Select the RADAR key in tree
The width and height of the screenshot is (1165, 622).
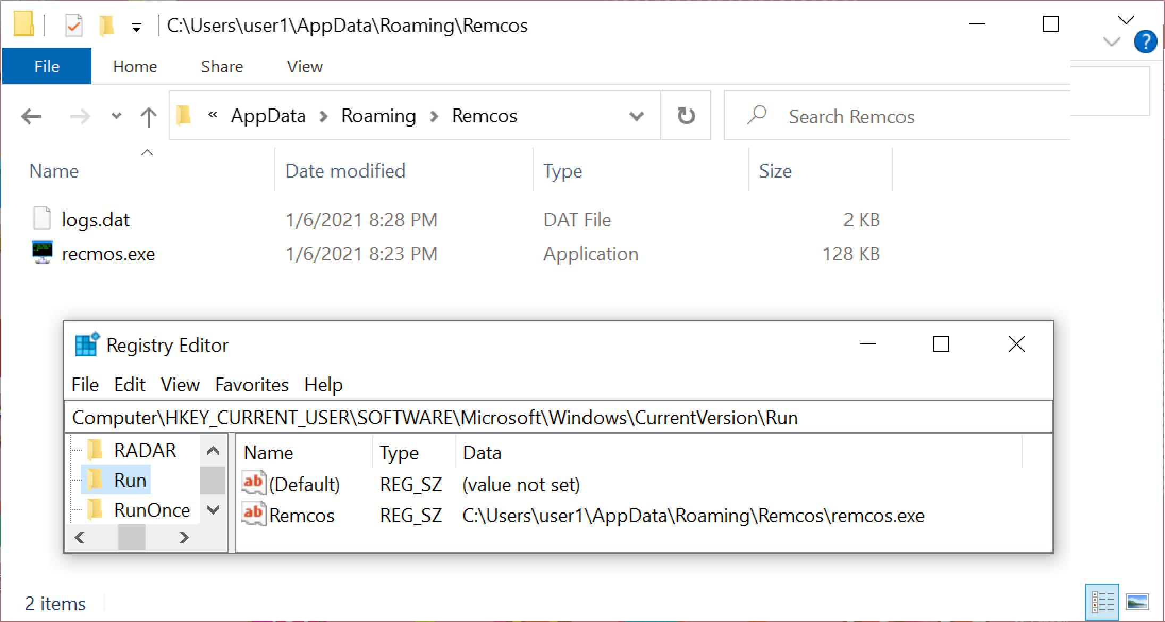[145, 450]
